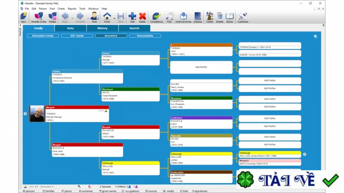
Task: Open the Reports menu
Action: pyautogui.click(x=72, y=9)
